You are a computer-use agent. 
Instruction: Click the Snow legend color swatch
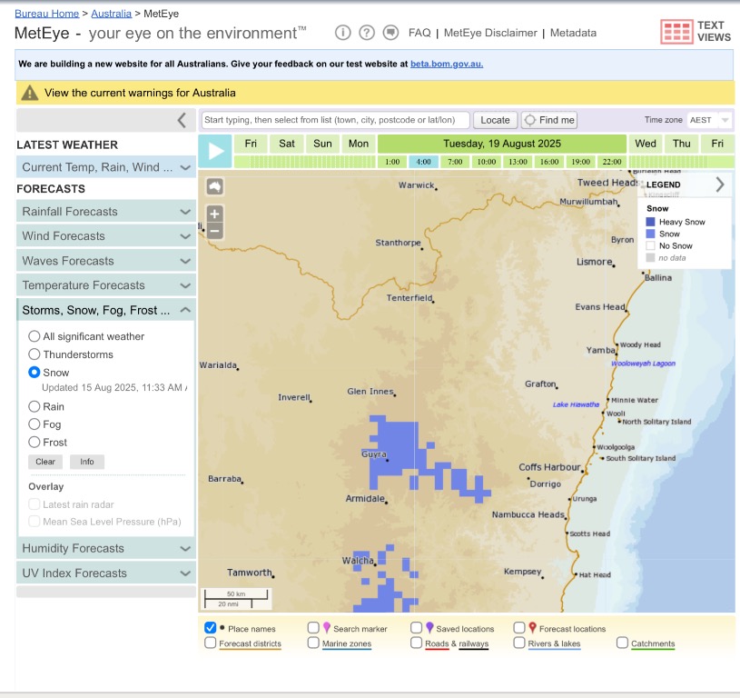coord(650,234)
